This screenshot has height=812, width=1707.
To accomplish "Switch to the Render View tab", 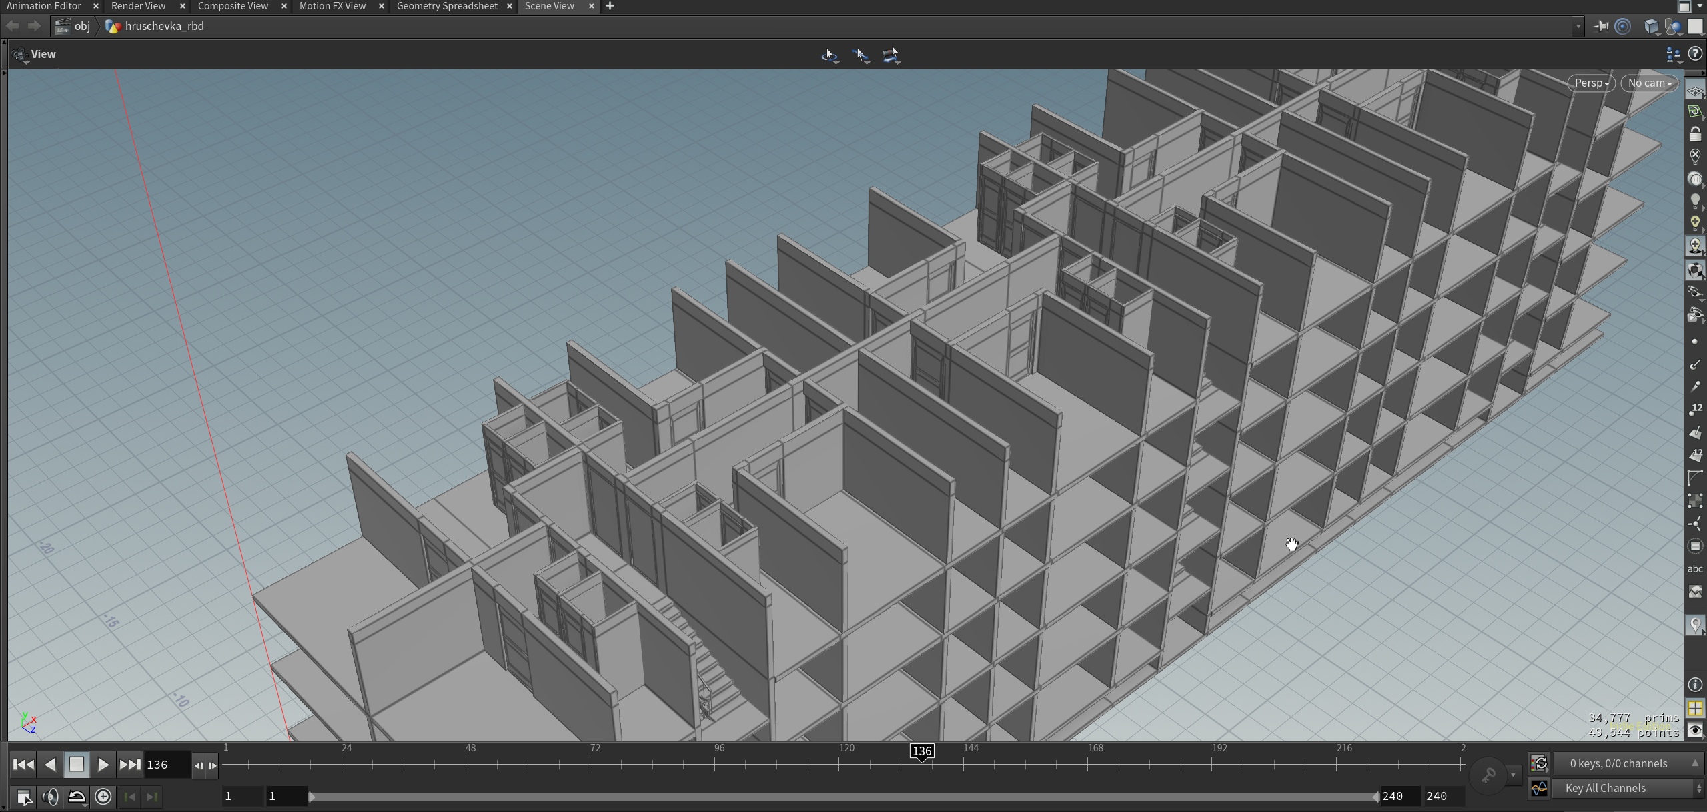I will pos(138,6).
